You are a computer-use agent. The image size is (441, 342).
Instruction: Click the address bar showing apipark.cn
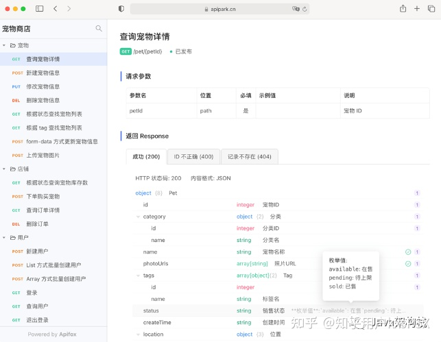[x=219, y=9]
